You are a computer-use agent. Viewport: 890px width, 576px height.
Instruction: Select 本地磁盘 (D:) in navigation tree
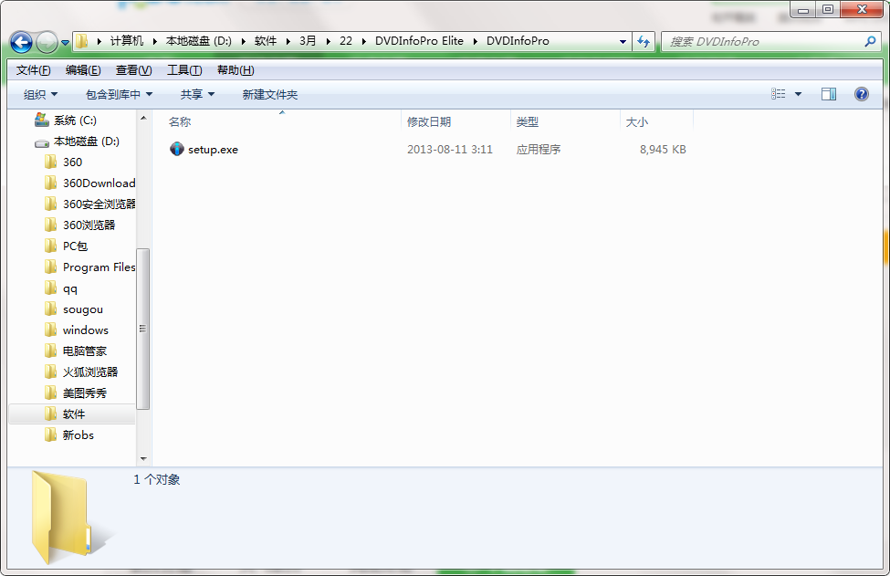[87, 141]
